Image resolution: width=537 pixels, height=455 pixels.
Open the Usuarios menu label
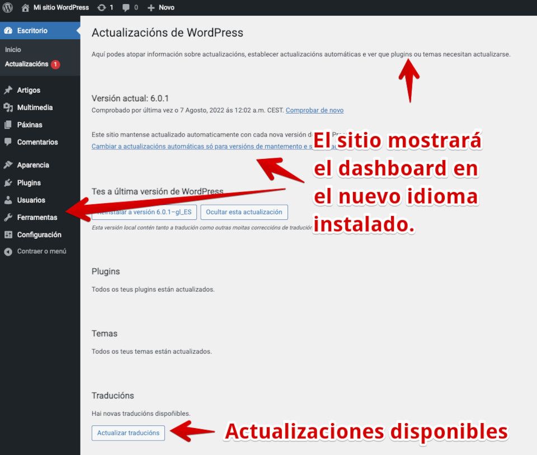pos(31,200)
